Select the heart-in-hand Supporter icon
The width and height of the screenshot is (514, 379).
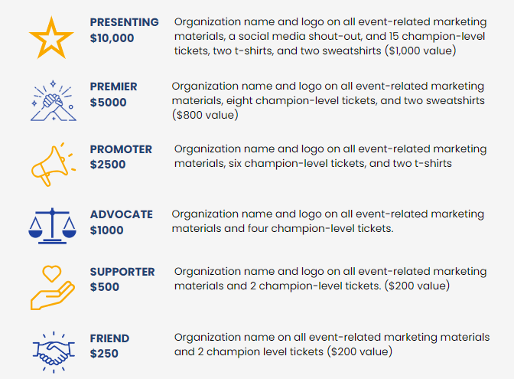coord(53,287)
